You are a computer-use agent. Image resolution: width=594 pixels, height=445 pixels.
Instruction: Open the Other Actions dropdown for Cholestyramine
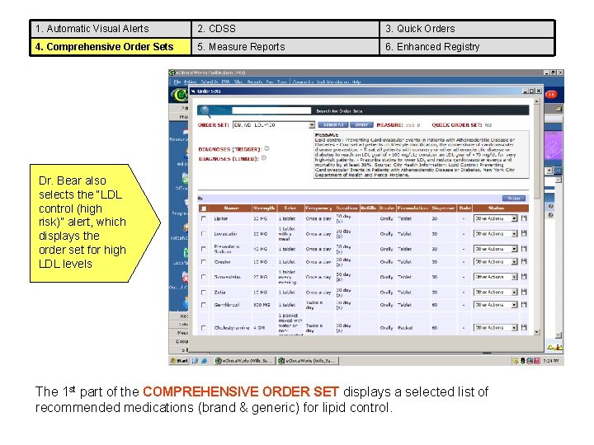(514, 327)
